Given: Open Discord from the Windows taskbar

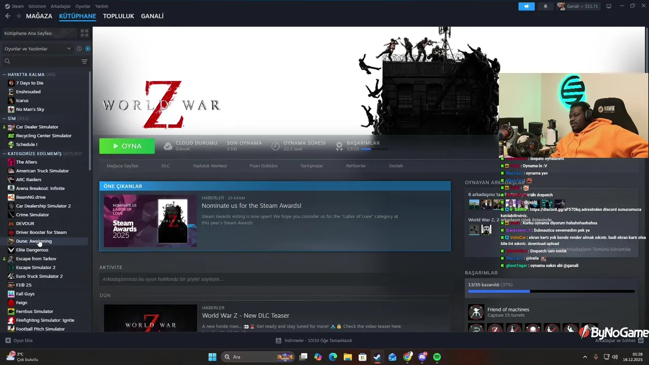Looking at the screenshot, I should tap(422, 357).
